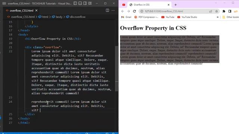View site information icon in address bar
The width and height of the screenshot is (239, 134).
[x=142, y=11]
